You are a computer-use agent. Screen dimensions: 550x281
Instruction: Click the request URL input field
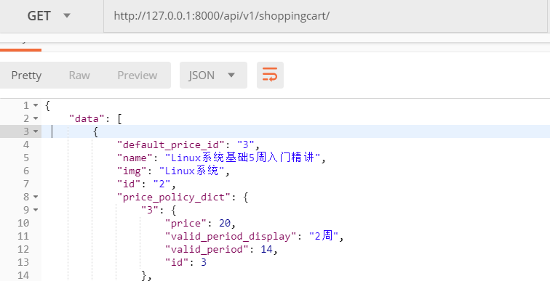pyautogui.click(x=325, y=16)
